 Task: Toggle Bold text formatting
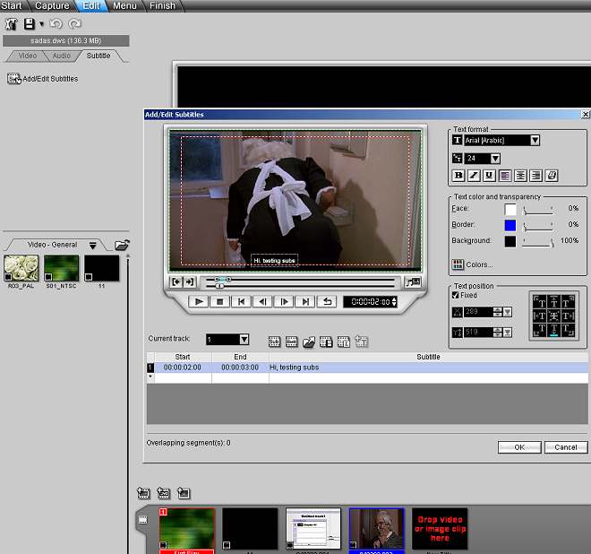click(x=458, y=176)
